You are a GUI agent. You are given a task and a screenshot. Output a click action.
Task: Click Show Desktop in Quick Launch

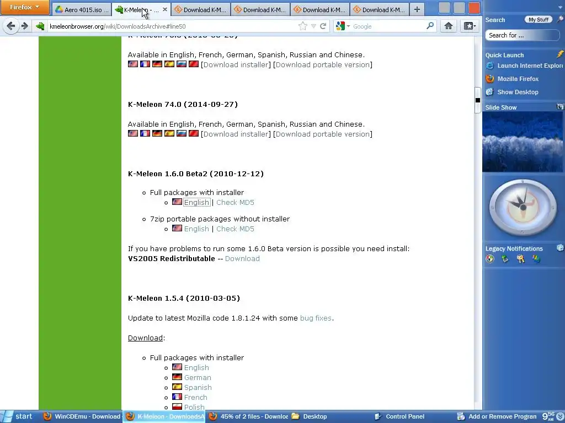[x=512, y=92]
